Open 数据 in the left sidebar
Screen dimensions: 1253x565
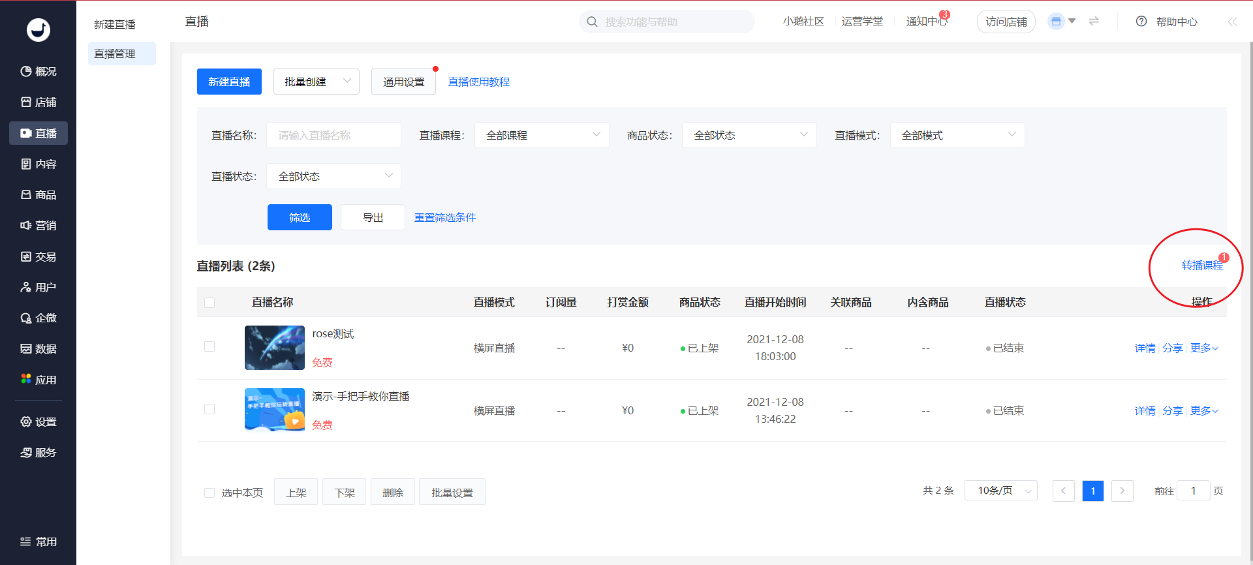click(x=38, y=348)
